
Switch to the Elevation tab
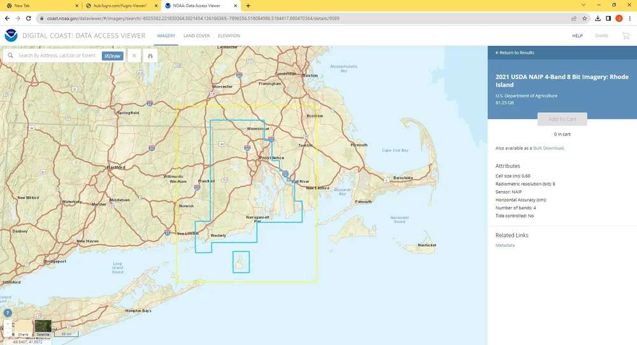[229, 36]
